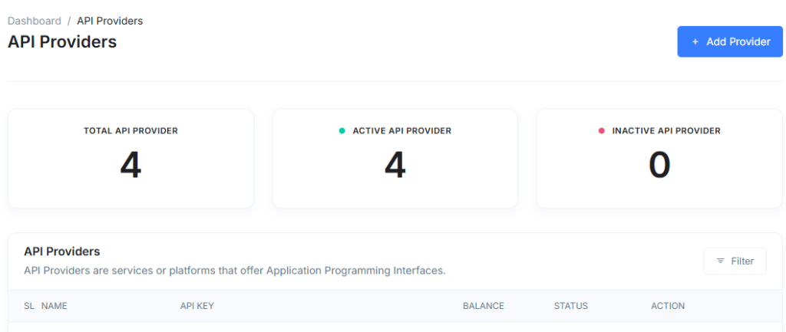Select the Inactive API Provider card
This screenshot has height=332, width=786.
659,158
